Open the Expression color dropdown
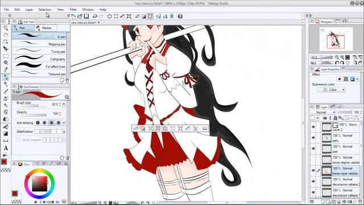The width and height of the screenshot is (364, 205). point(332,89)
